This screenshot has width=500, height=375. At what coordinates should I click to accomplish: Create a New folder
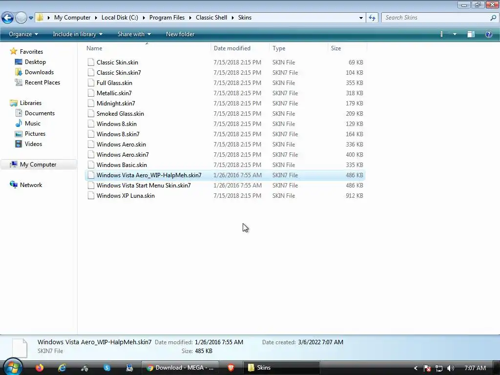point(180,34)
